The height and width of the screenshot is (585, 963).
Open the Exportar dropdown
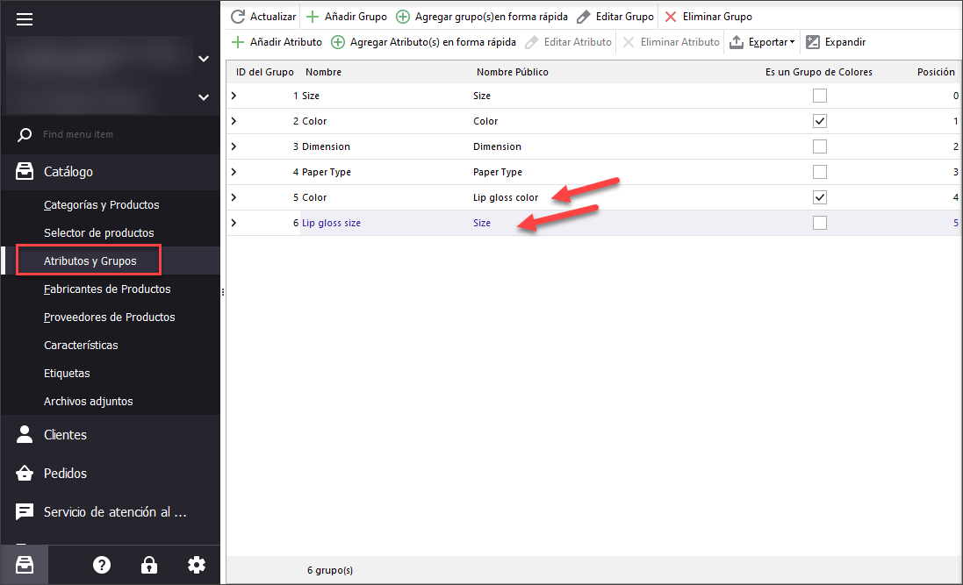click(762, 42)
